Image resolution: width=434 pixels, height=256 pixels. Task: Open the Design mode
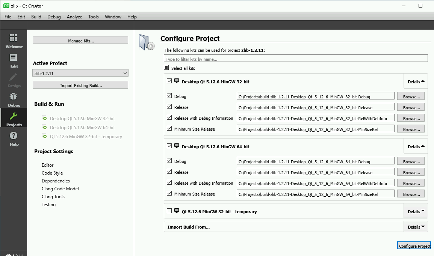[14, 80]
